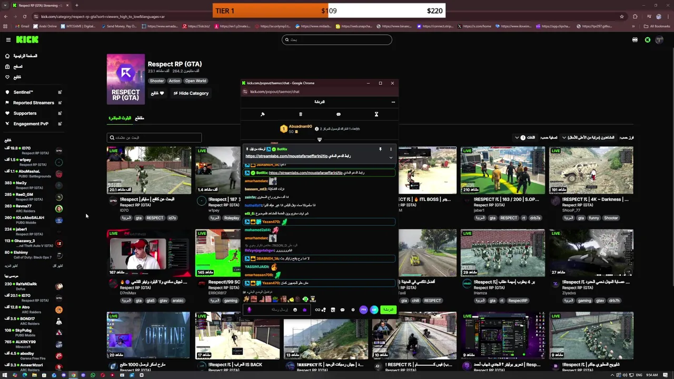Open the external-link icon next to Reported Streamers

(x=60, y=103)
